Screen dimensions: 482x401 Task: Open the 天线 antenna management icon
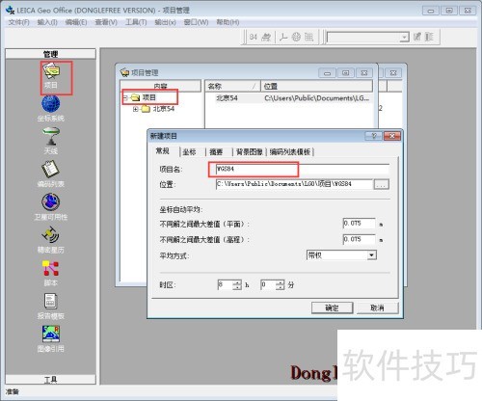(51, 141)
